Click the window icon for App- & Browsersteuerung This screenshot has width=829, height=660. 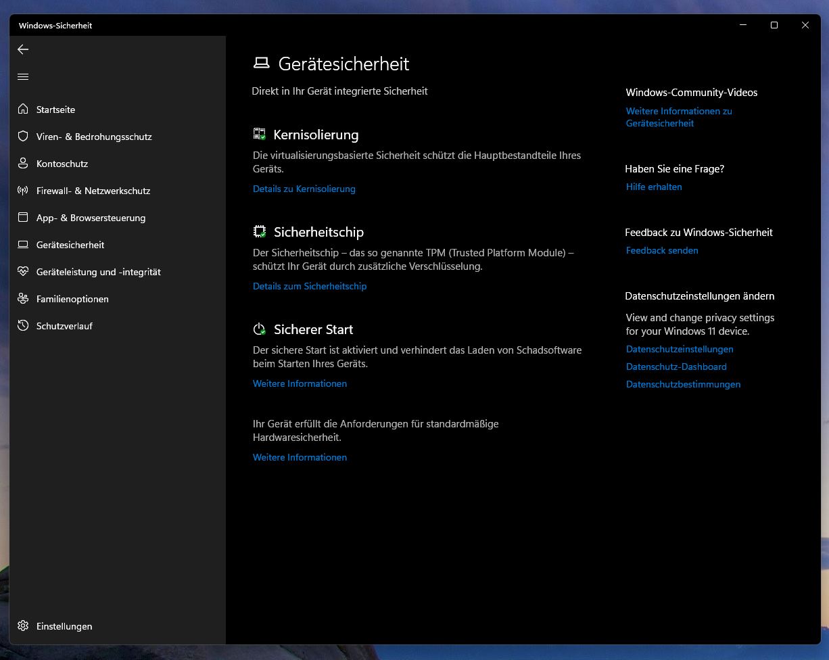coord(23,217)
